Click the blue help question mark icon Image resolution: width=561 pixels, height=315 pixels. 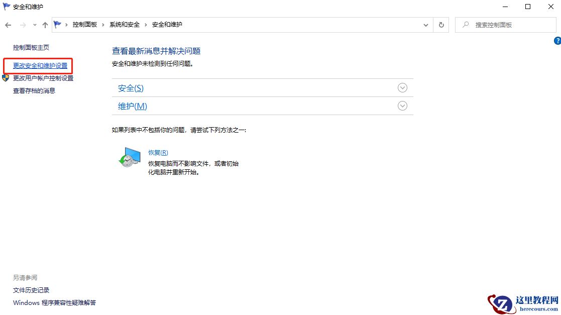click(x=556, y=41)
